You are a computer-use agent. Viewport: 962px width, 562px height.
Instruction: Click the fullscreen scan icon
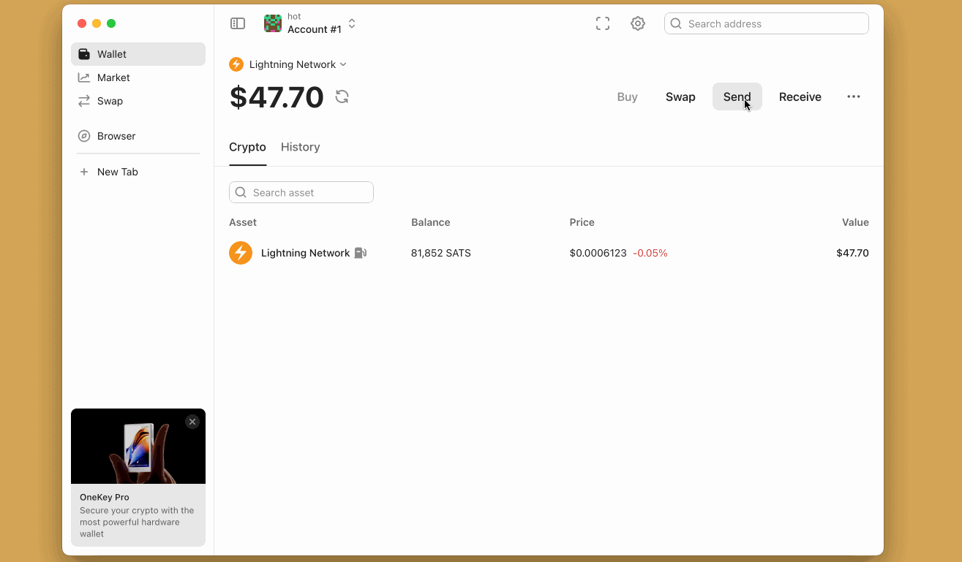click(x=603, y=23)
